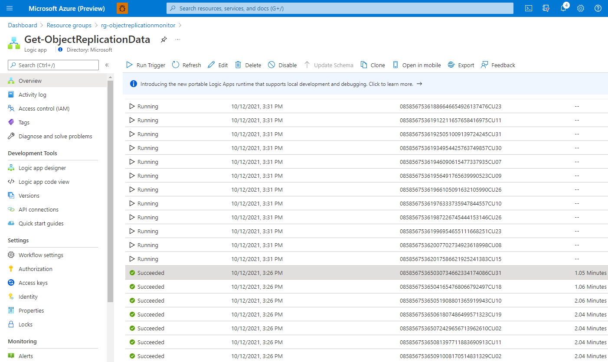608x362 pixels.
Task: Disable the logic app
Action: click(282, 65)
